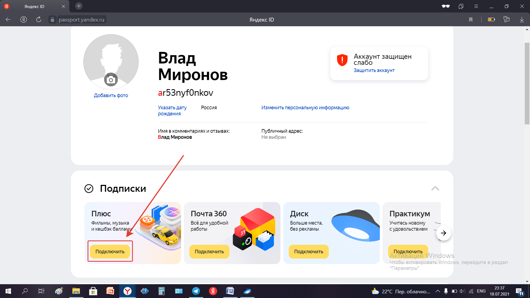Click the camera icon on avatar
Viewport: 530px width, 298px height.
click(111, 80)
